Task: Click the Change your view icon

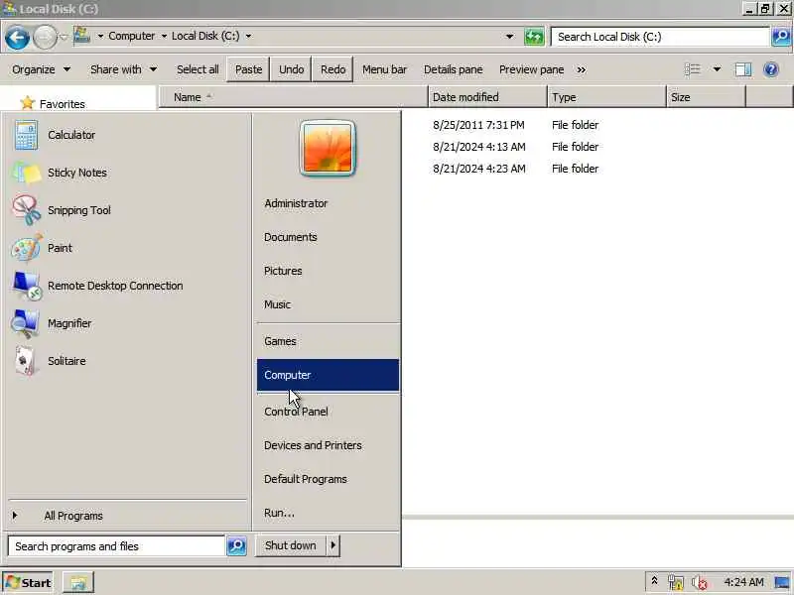Action: point(692,69)
